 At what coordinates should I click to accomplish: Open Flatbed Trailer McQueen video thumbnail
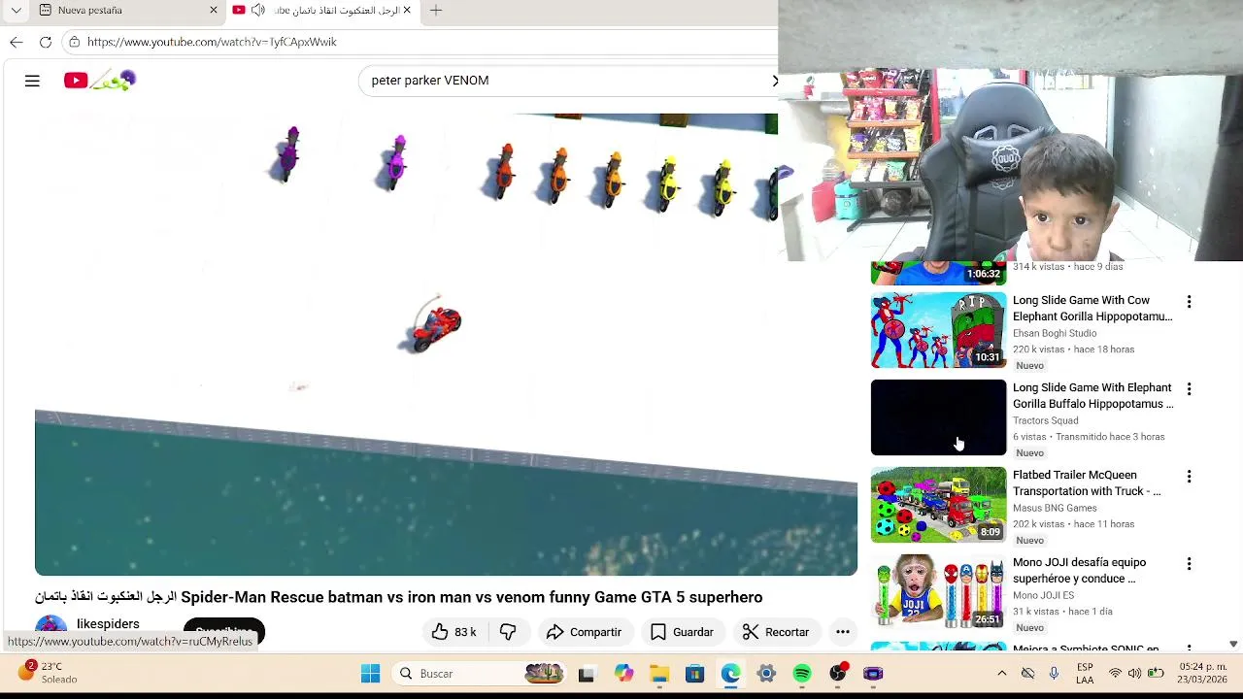click(938, 505)
